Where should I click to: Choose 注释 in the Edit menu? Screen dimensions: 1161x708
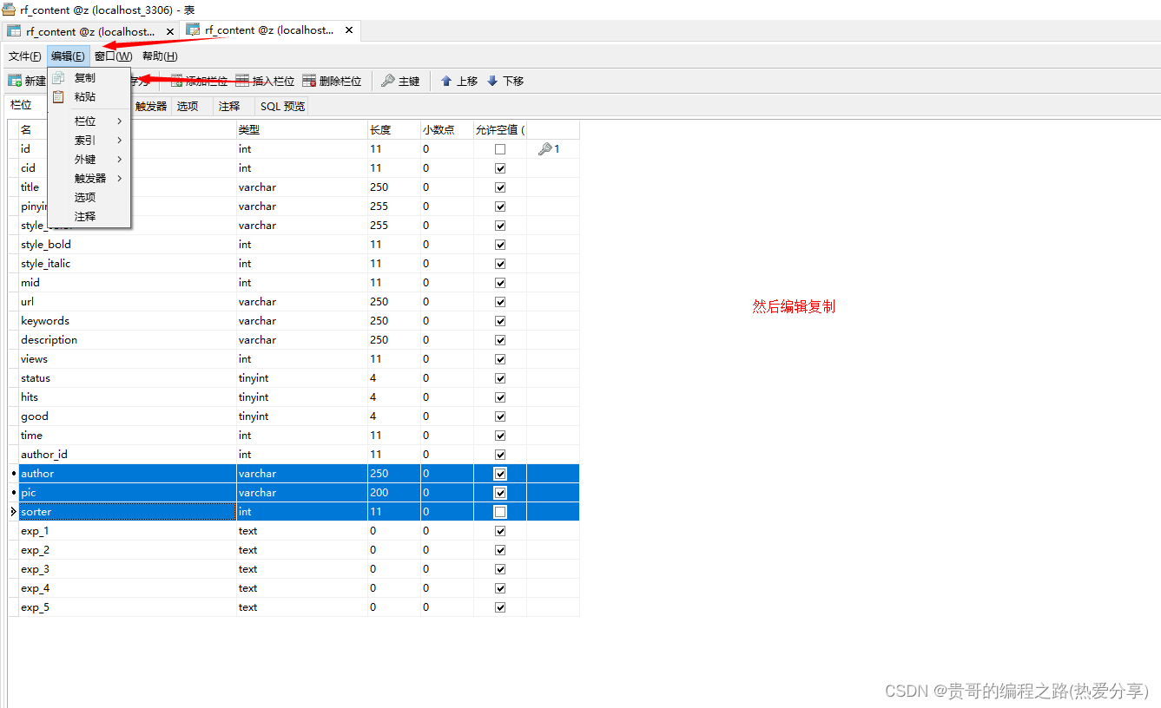point(89,217)
